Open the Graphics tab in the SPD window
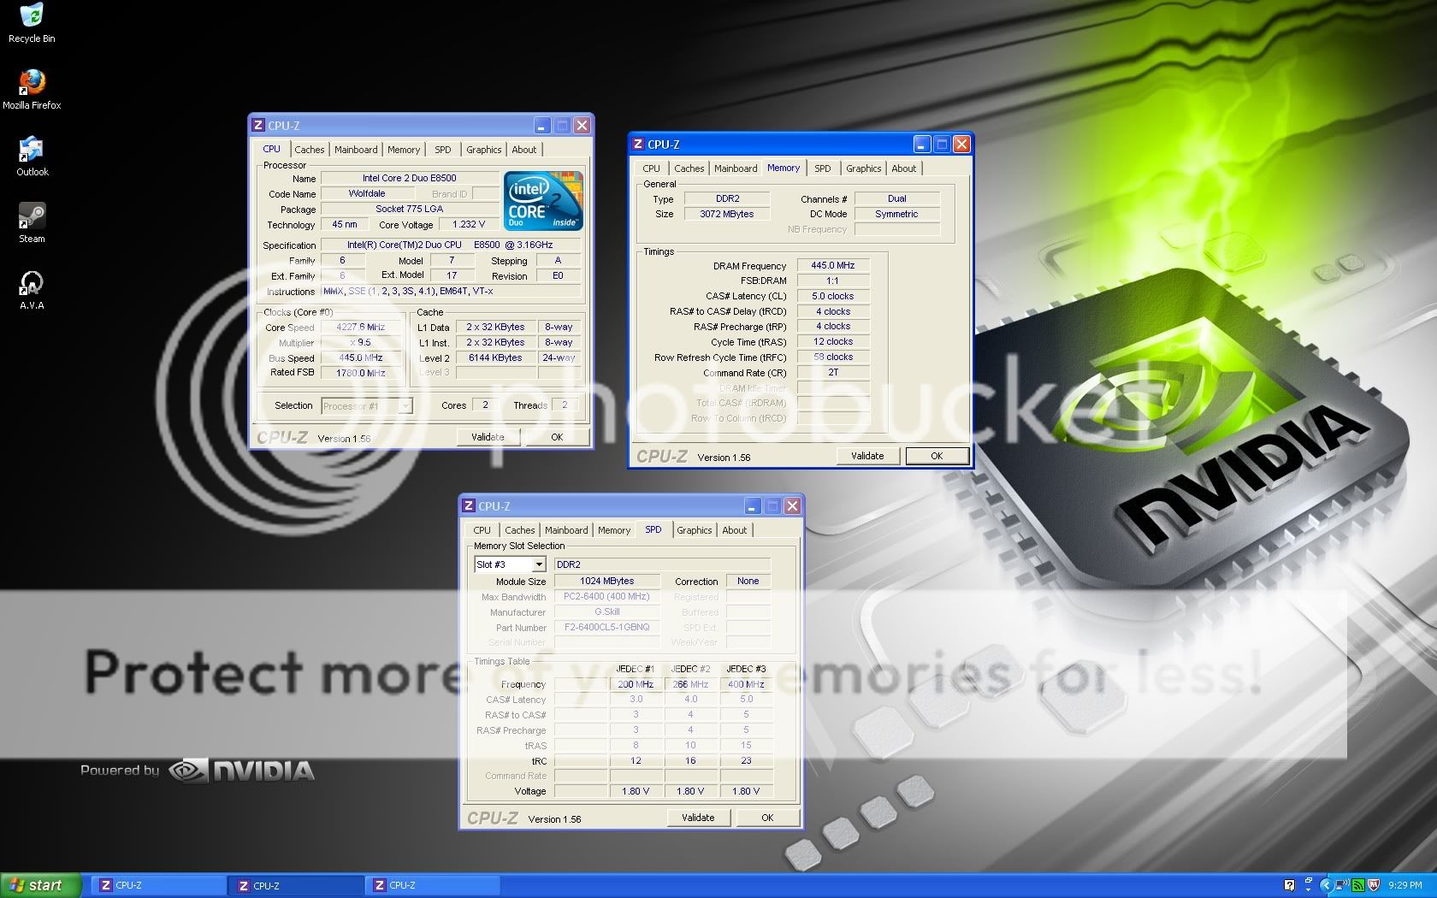The image size is (1437, 898). [x=694, y=529]
